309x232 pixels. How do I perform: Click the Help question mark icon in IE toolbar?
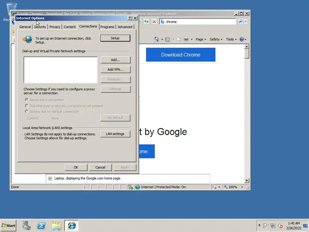point(242,39)
